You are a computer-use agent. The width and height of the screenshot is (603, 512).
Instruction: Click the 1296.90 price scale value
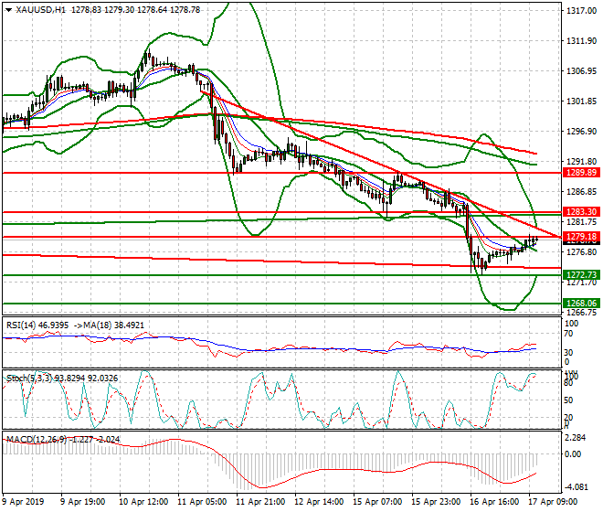point(582,132)
